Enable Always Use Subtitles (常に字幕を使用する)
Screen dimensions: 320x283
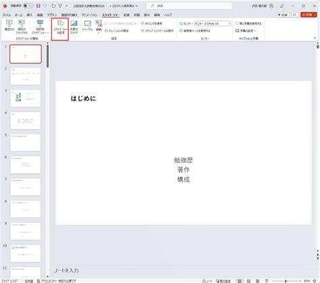tap(237, 24)
